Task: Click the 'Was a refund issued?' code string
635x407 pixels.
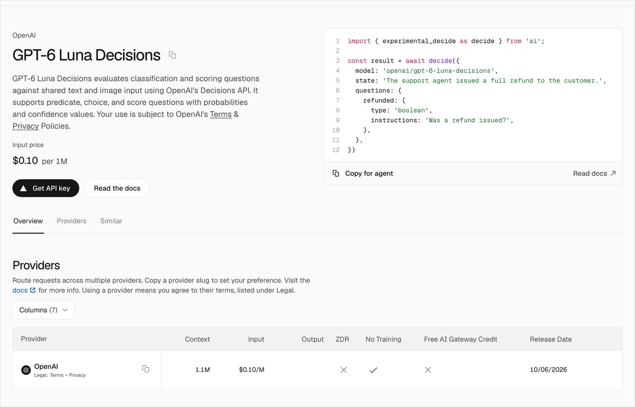Action: [x=468, y=120]
